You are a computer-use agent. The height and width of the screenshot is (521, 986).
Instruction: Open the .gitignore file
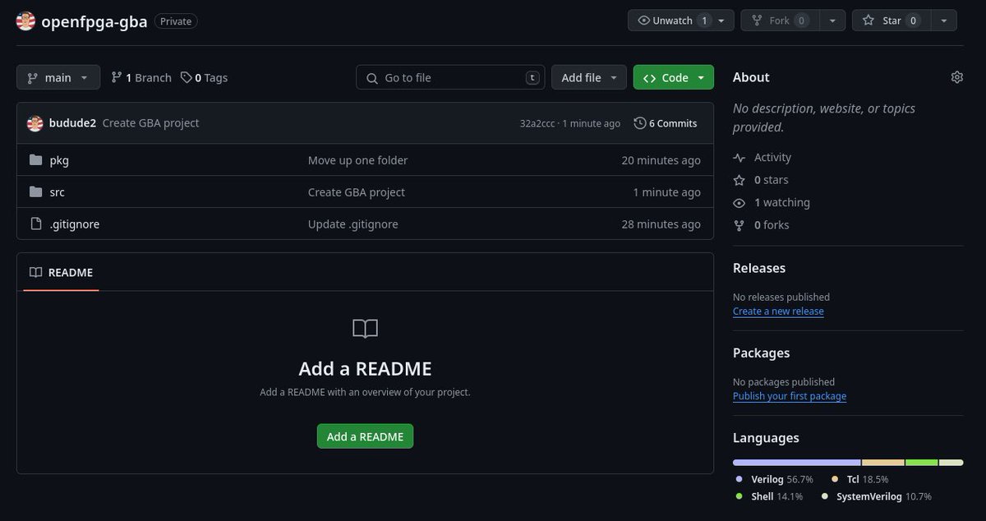coord(74,224)
